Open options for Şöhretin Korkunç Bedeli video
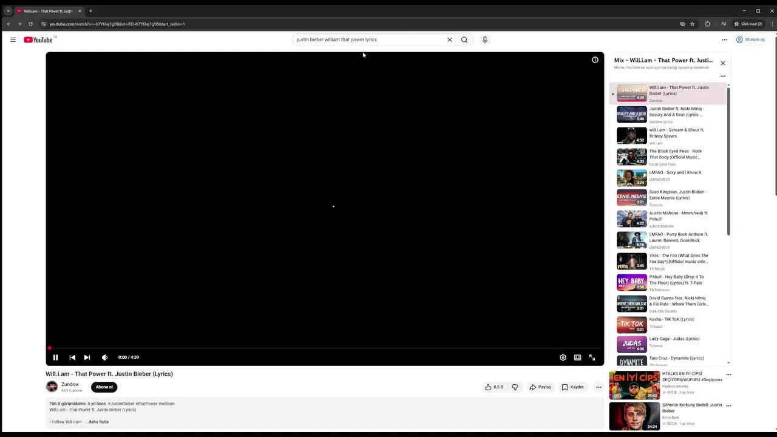777x437 pixels. click(x=728, y=405)
